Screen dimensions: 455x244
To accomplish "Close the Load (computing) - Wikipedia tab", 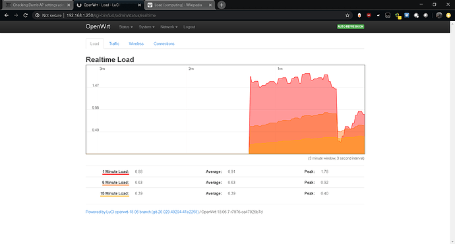I will tap(210, 5).
